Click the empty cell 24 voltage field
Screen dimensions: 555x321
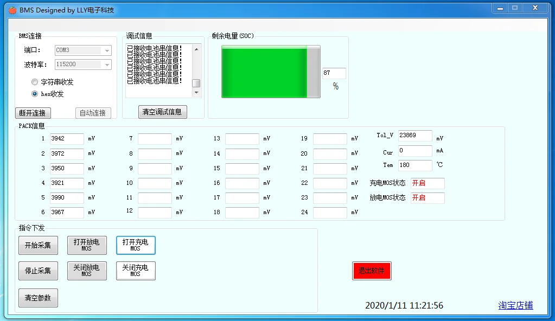[x=330, y=213]
